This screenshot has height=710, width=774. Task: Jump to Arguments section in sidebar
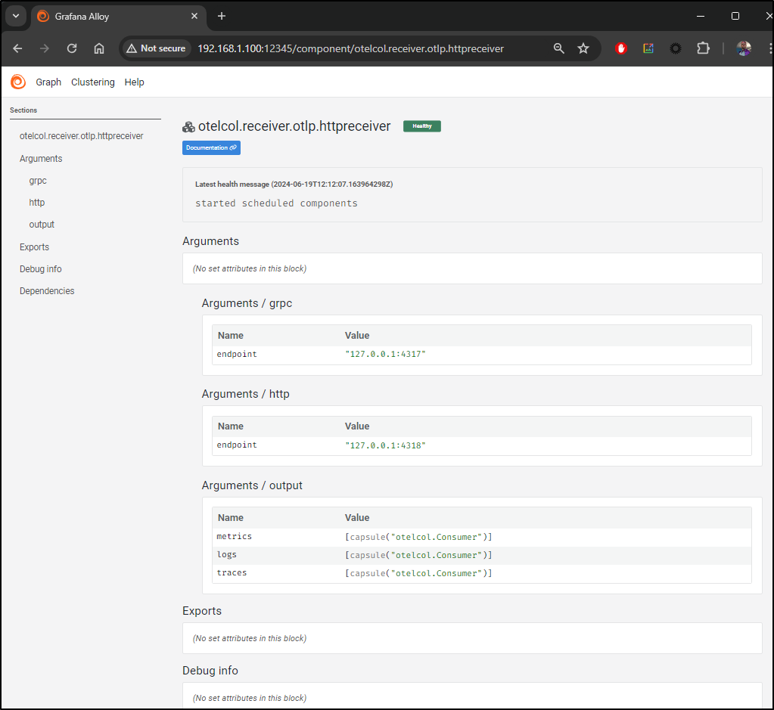coord(41,158)
